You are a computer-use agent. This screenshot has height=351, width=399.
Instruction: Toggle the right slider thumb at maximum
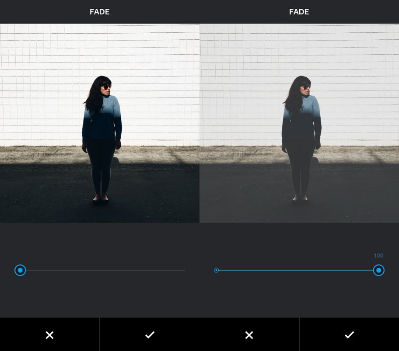tap(378, 270)
